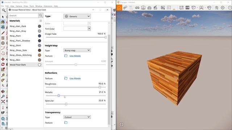Open the SketchUp Tools menu
Viewport: 232px width, 130px height.
32,6
